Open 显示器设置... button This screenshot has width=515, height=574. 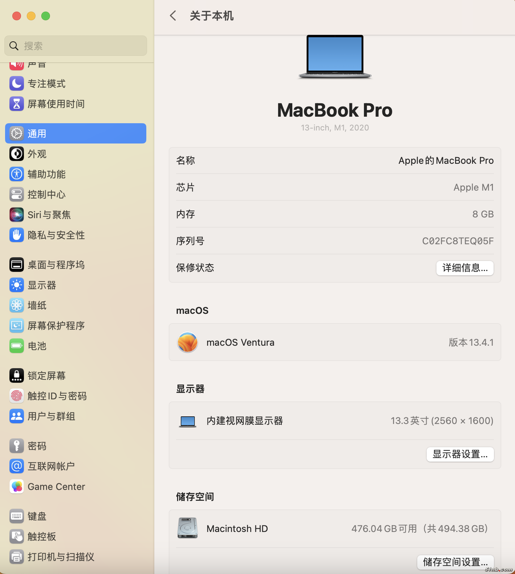point(460,454)
